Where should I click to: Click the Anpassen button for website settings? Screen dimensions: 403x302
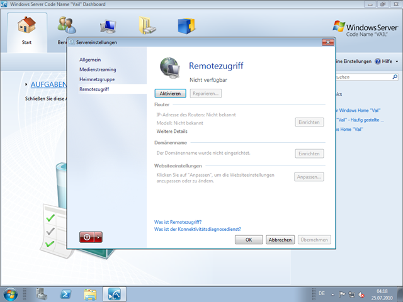pos(309,177)
